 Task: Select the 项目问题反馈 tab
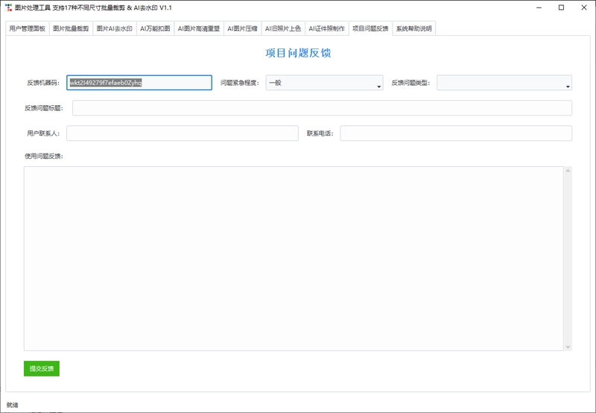click(x=370, y=28)
